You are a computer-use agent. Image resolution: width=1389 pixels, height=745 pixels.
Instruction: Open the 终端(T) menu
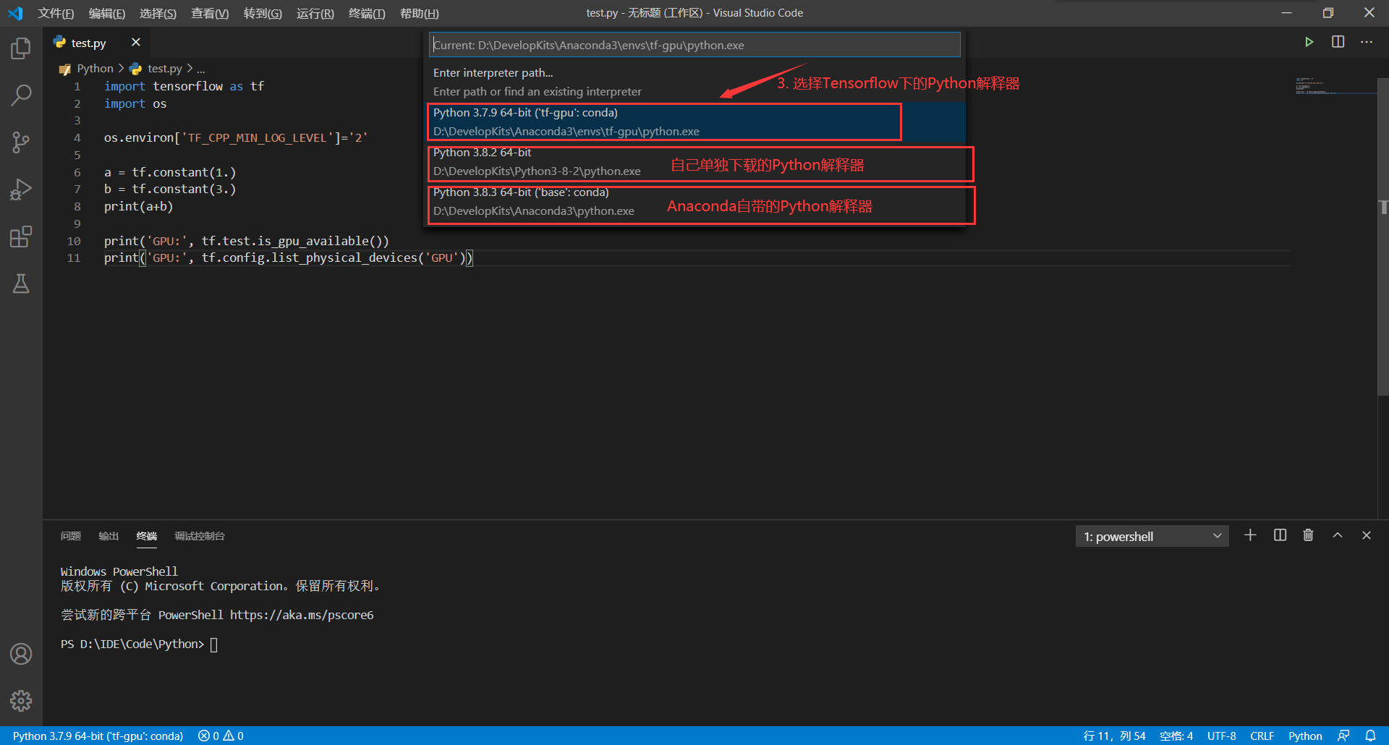coord(367,13)
